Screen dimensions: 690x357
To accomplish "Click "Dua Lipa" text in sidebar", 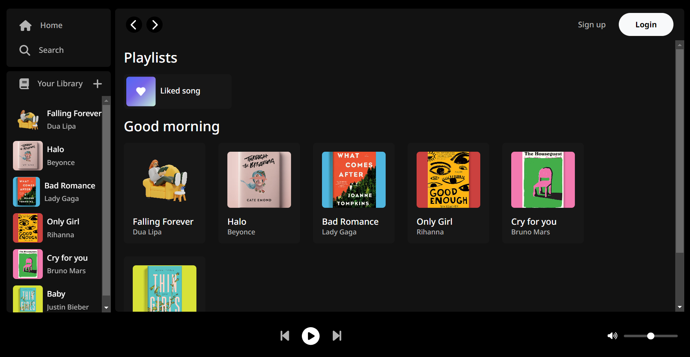I will (62, 126).
